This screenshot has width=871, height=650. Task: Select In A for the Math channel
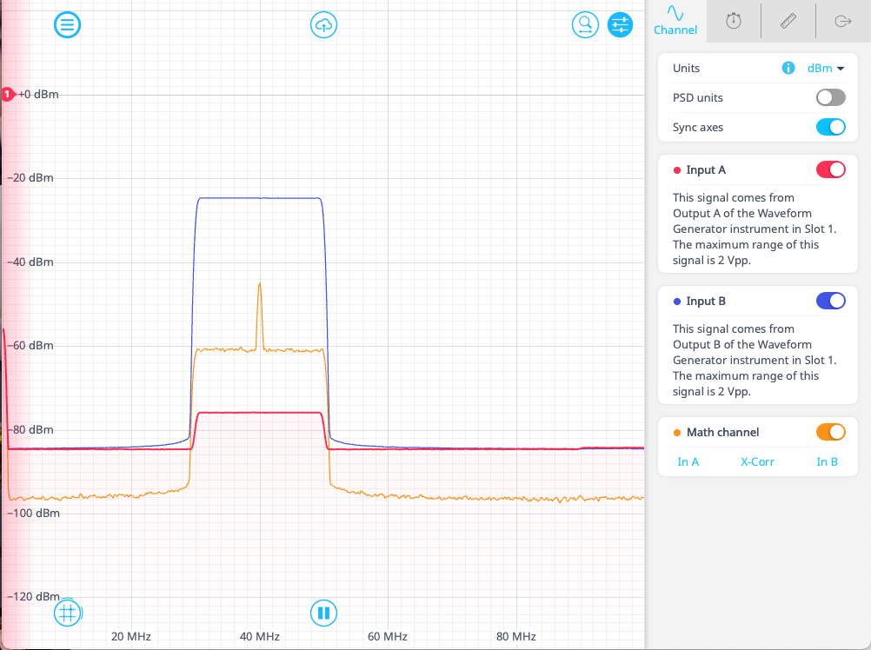click(x=688, y=461)
